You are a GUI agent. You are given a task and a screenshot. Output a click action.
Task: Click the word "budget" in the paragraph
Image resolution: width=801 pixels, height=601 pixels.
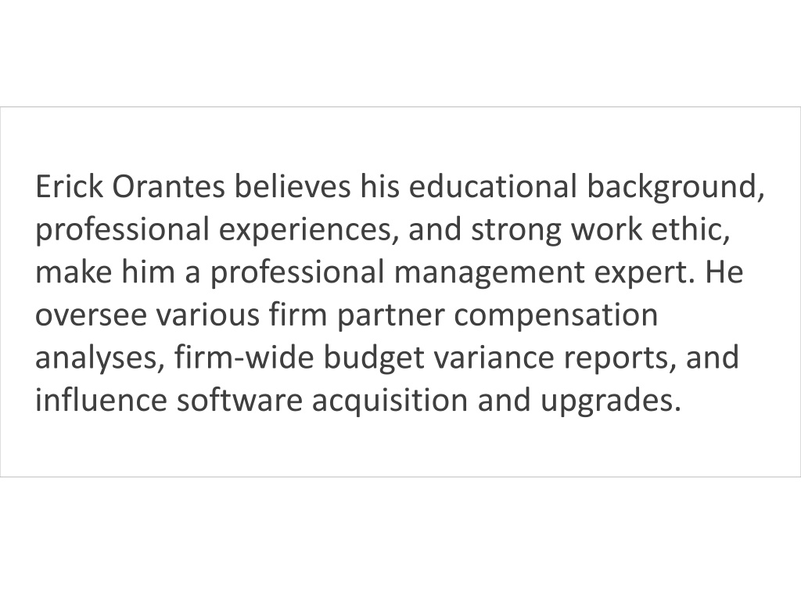[x=373, y=358]
